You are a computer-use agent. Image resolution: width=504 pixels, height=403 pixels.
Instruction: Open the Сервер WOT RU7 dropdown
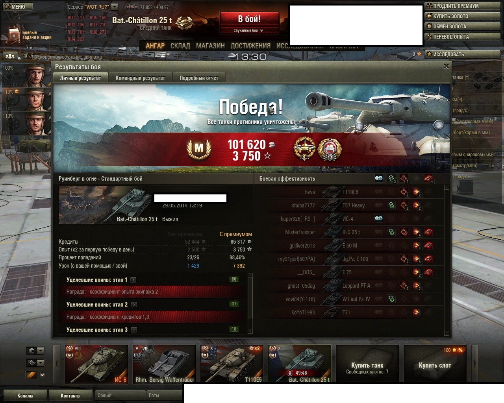click(x=115, y=7)
